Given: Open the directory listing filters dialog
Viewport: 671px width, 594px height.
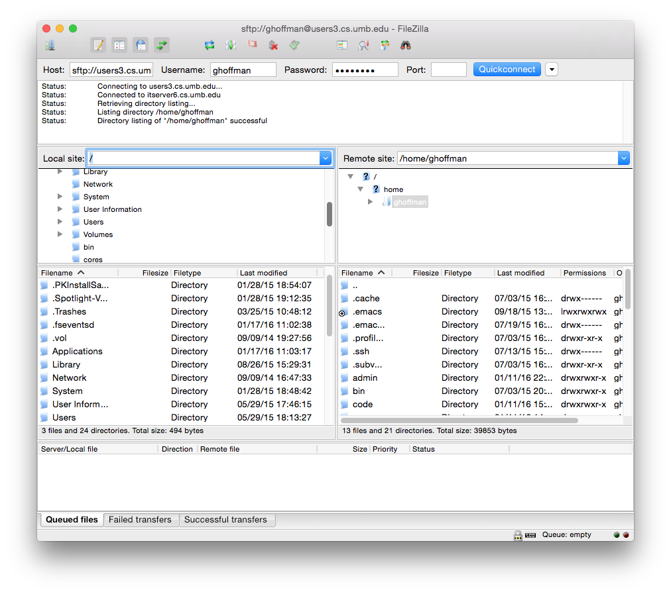Looking at the screenshot, I should (342, 45).
